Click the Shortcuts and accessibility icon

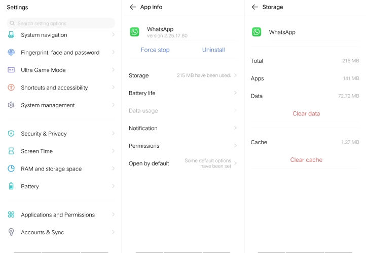pos(11,88)
